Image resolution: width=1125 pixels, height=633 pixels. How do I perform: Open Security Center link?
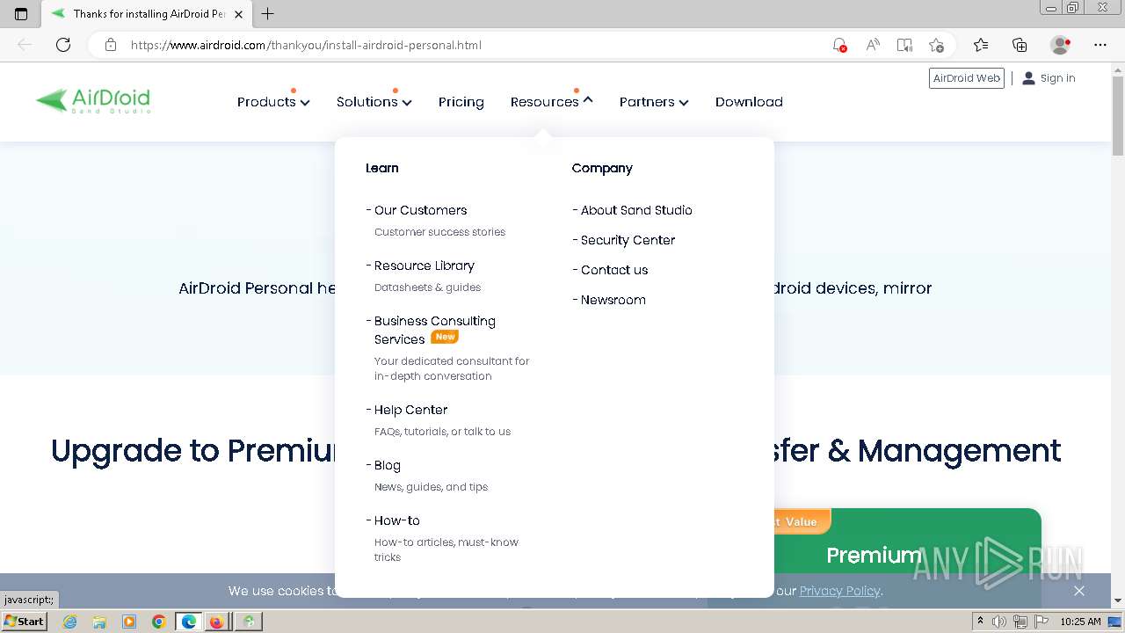628,240
